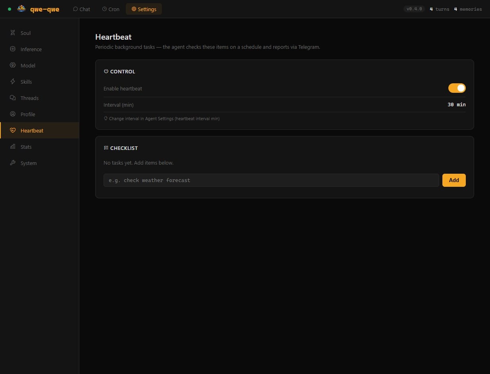The image size is (490, 374).
Task: Click the power icon beside CONTROL
Action: click(x=106, y=71)
